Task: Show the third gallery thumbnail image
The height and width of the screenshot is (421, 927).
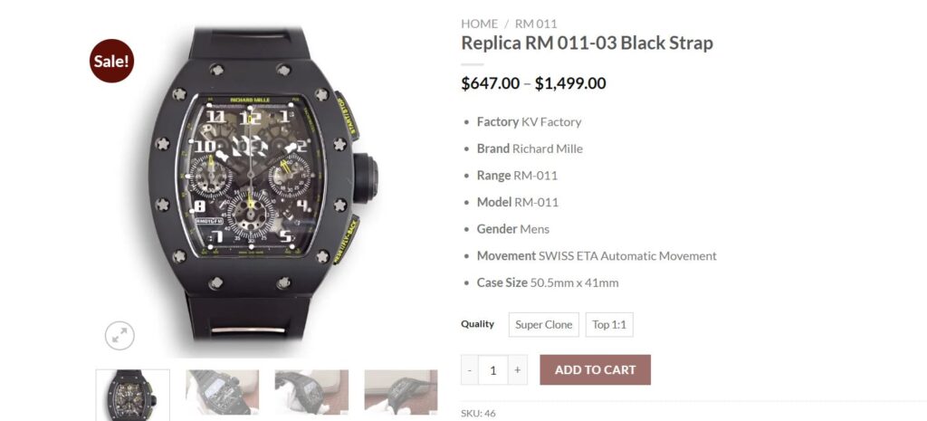Action: 311,392
